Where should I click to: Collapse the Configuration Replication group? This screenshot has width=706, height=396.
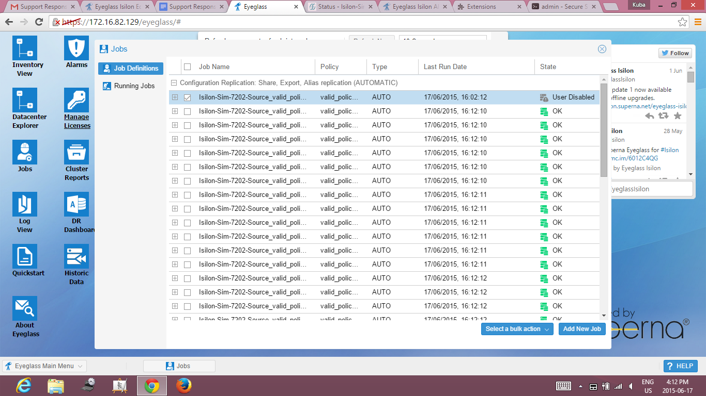pyautogui.click(x=175, y=82)
